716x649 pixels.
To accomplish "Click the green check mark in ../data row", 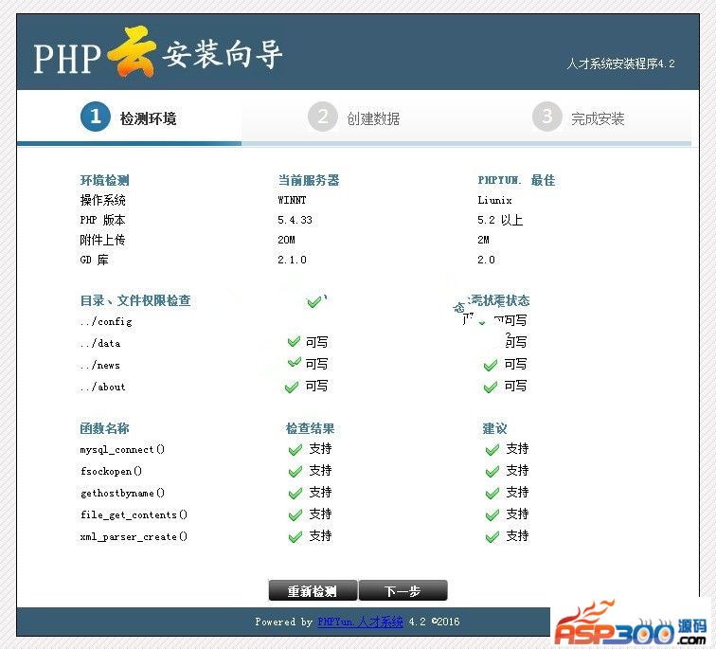I will [294, 341].
